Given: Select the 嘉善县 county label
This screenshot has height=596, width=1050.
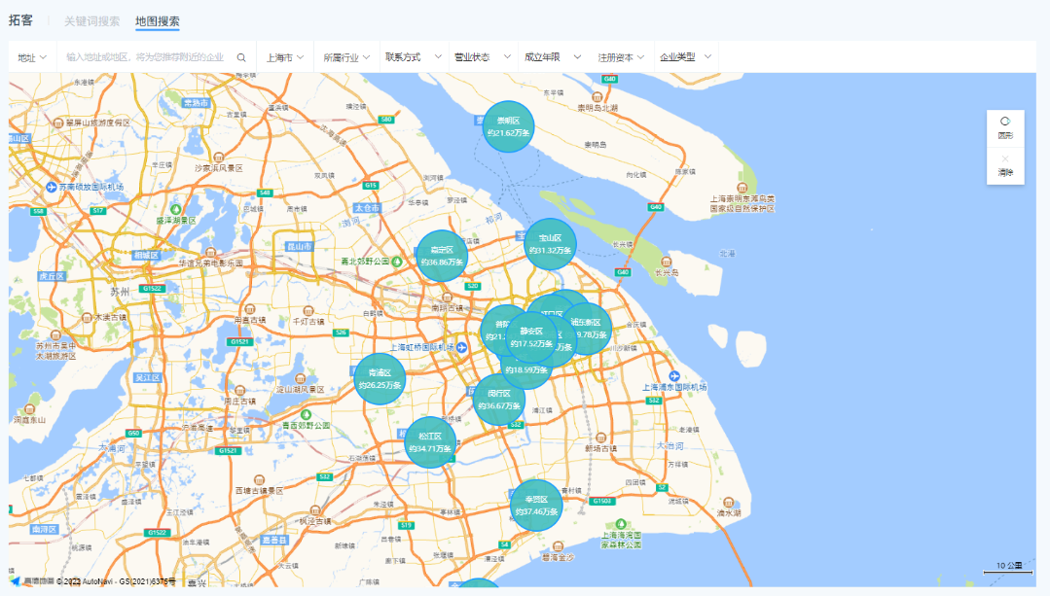Looking at the screenshot, I should pyautogui.click(x=273, y=540).
